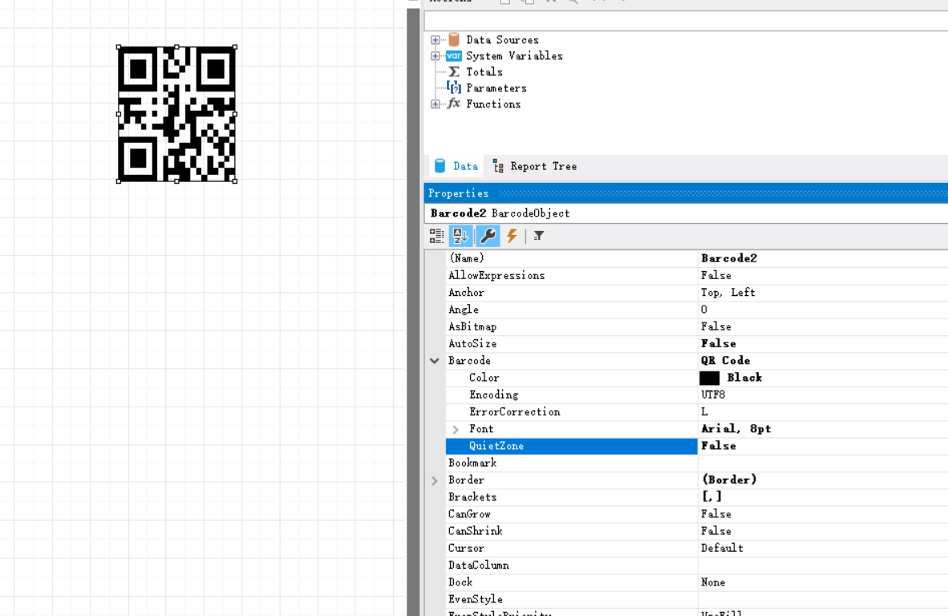Switch to the Data tab
Viewport: 948px width, 616px height.
[456, 166]
